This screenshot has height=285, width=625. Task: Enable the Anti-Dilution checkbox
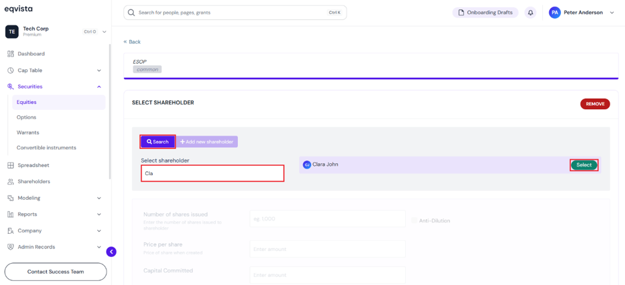click(414, 220)
